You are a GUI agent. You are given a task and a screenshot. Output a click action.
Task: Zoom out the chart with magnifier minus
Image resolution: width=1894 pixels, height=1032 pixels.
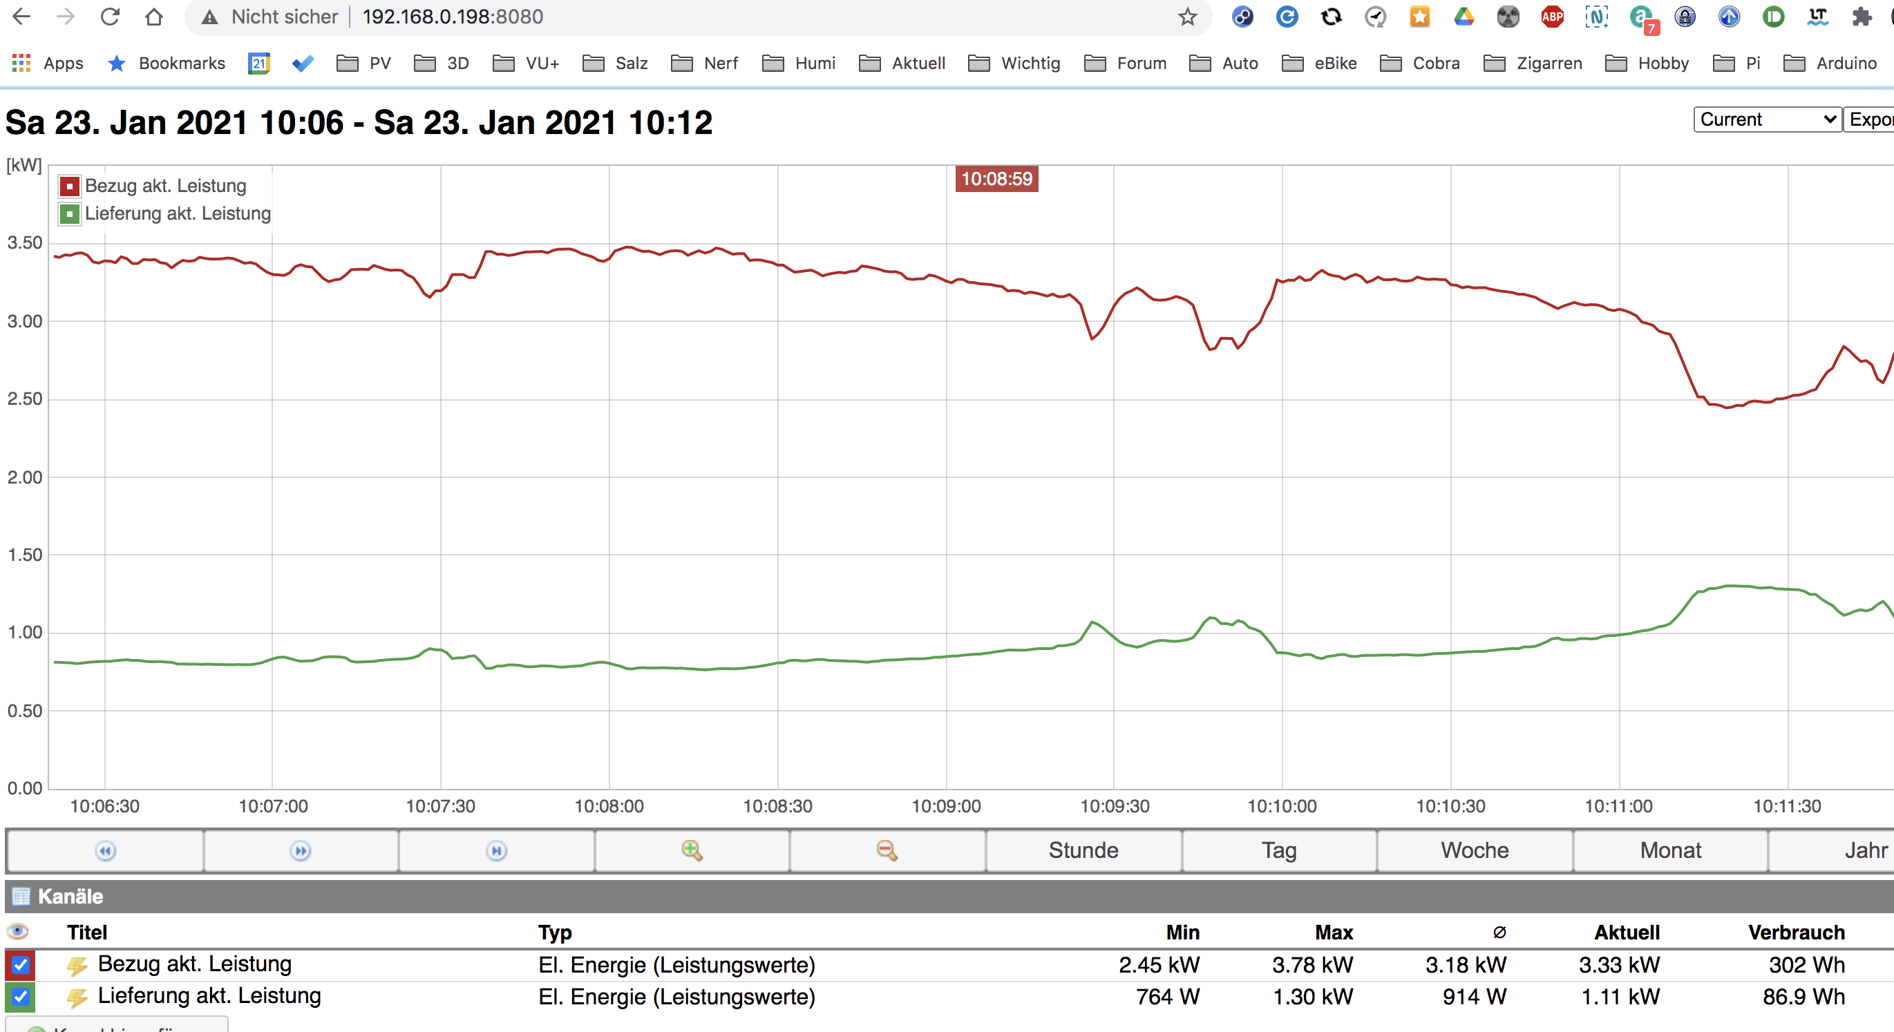(887, 850)
